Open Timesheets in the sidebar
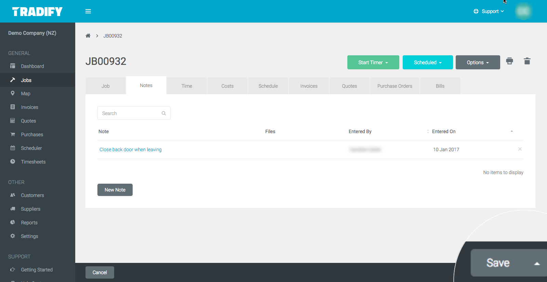 pos(33,162)
